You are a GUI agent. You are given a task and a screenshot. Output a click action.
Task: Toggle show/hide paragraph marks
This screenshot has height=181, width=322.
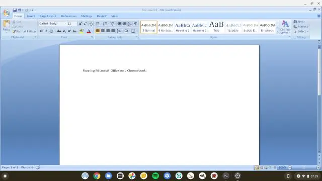coord(135,24)
